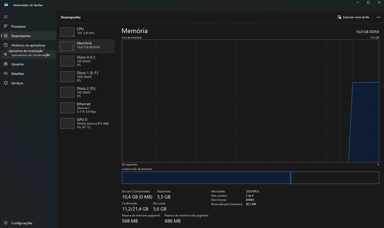Click the in-use value '10,4 GB (0 MB)'
Image resolution: width=384 pixels, height=228 pixels.
tap(137, 197)
